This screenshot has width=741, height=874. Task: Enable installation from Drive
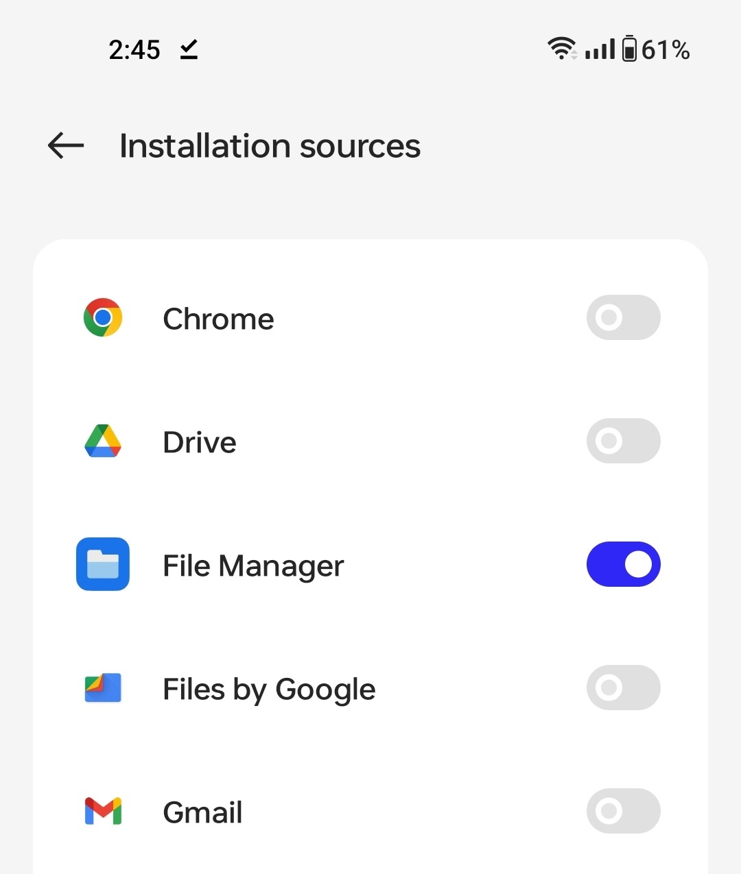coord(623,441)
